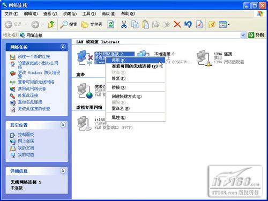268x201 pixels.
Task: Click the 本地连接 2 label
Action: pos(164,54)
